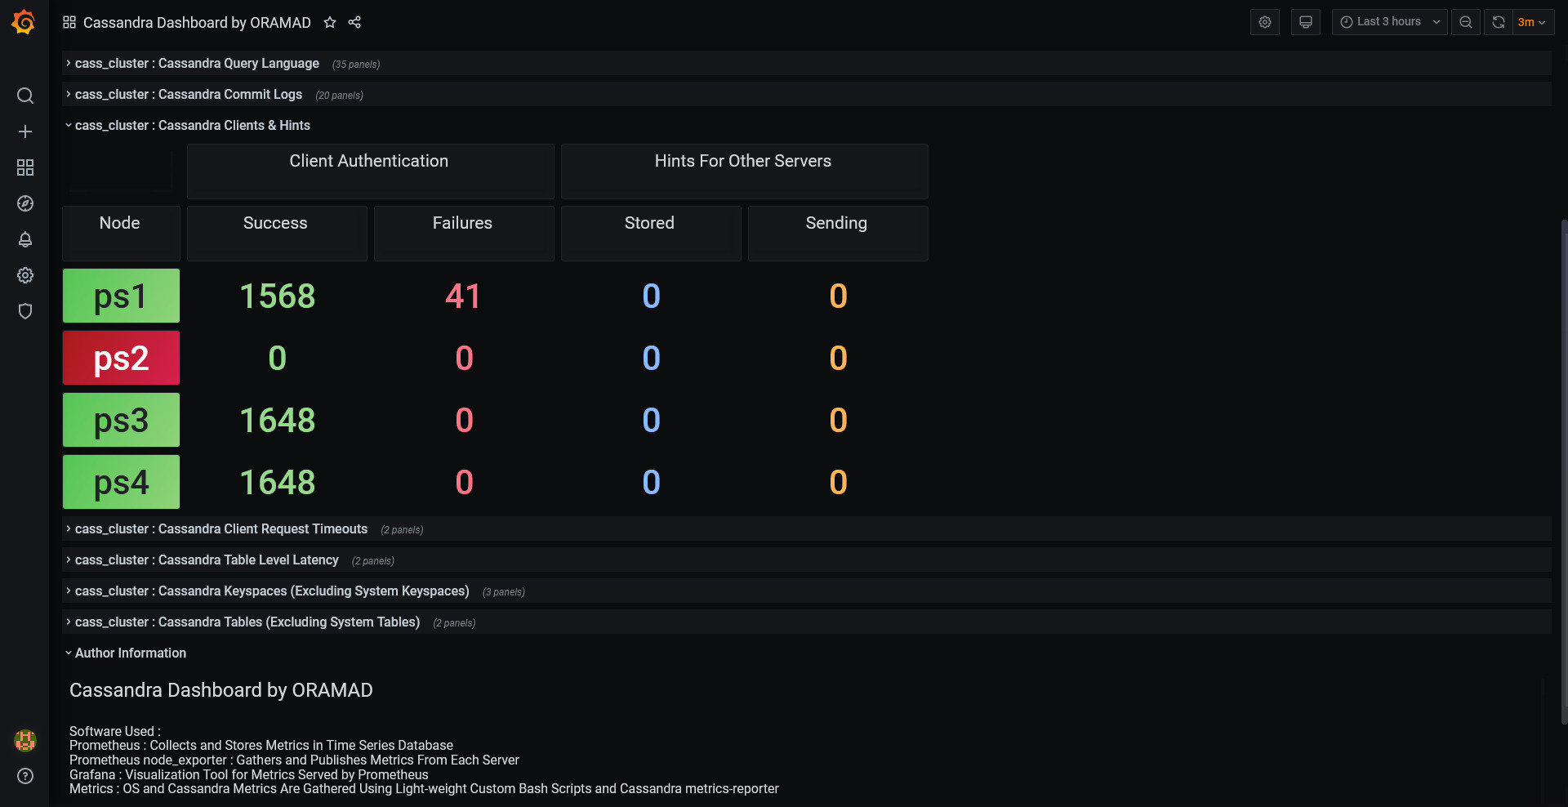
Task: Open the Explore compass icon
Action: [x=25, y=203]
